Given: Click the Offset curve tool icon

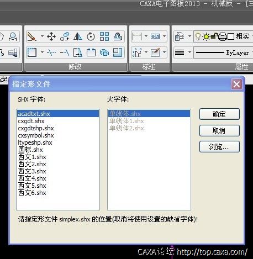Looking at the screenshot, I should (x=118, y=36).
